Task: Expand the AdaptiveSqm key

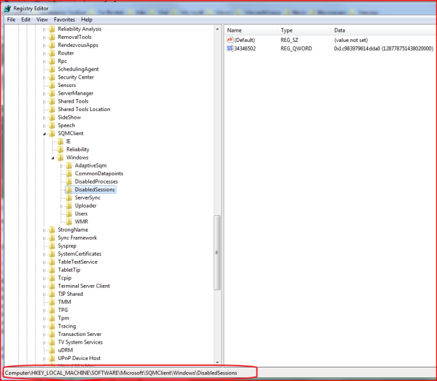Action: (62, 166)
